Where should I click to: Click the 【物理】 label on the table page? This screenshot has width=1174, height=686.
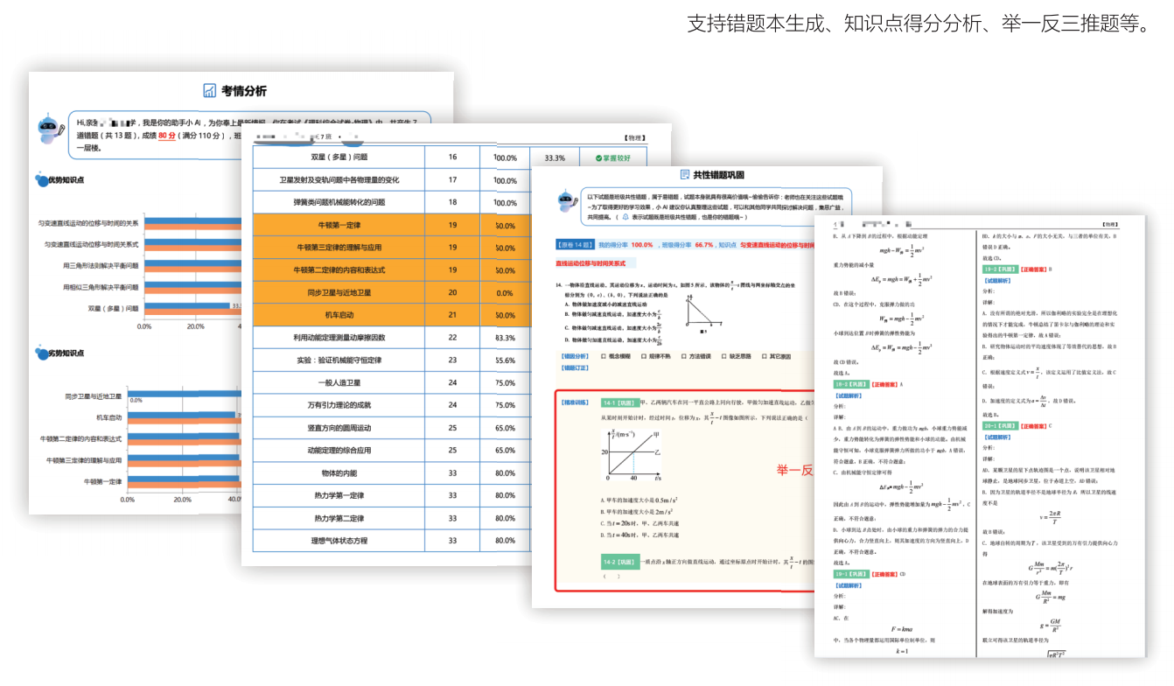635,138
